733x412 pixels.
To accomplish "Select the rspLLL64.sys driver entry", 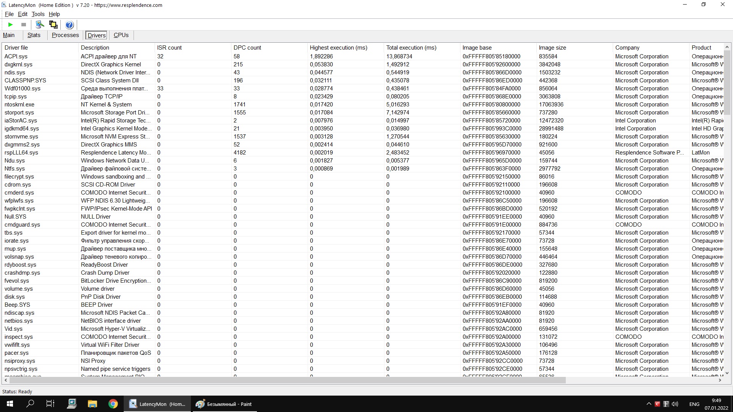I will tap(21, 153).
